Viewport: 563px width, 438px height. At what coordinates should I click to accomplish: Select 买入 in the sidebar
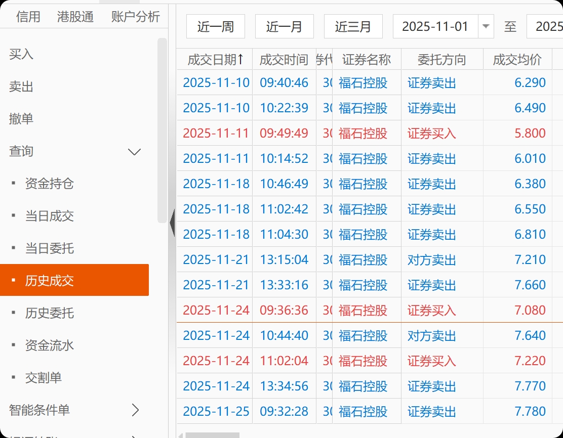(21, 54)
